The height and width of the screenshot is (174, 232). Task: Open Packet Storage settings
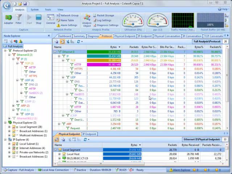click(x=104, y=15)
